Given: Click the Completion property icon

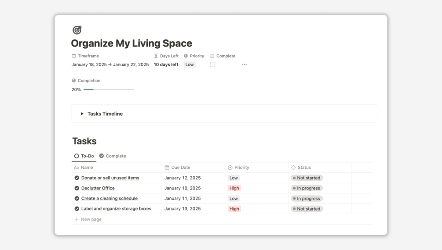Looking at the screenshot, I should pos(74,81).
